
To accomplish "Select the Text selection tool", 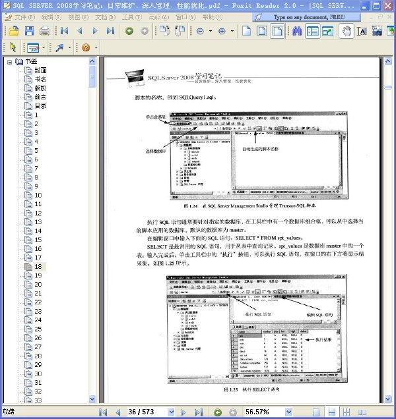I will 362,31.
